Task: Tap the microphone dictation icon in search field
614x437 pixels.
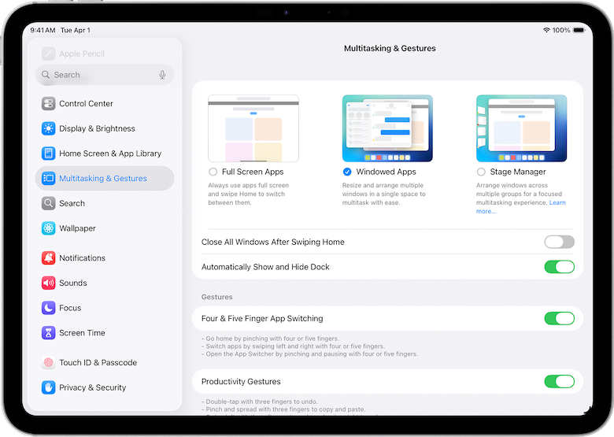Action: pyautogui.click(x=162, y=75)
